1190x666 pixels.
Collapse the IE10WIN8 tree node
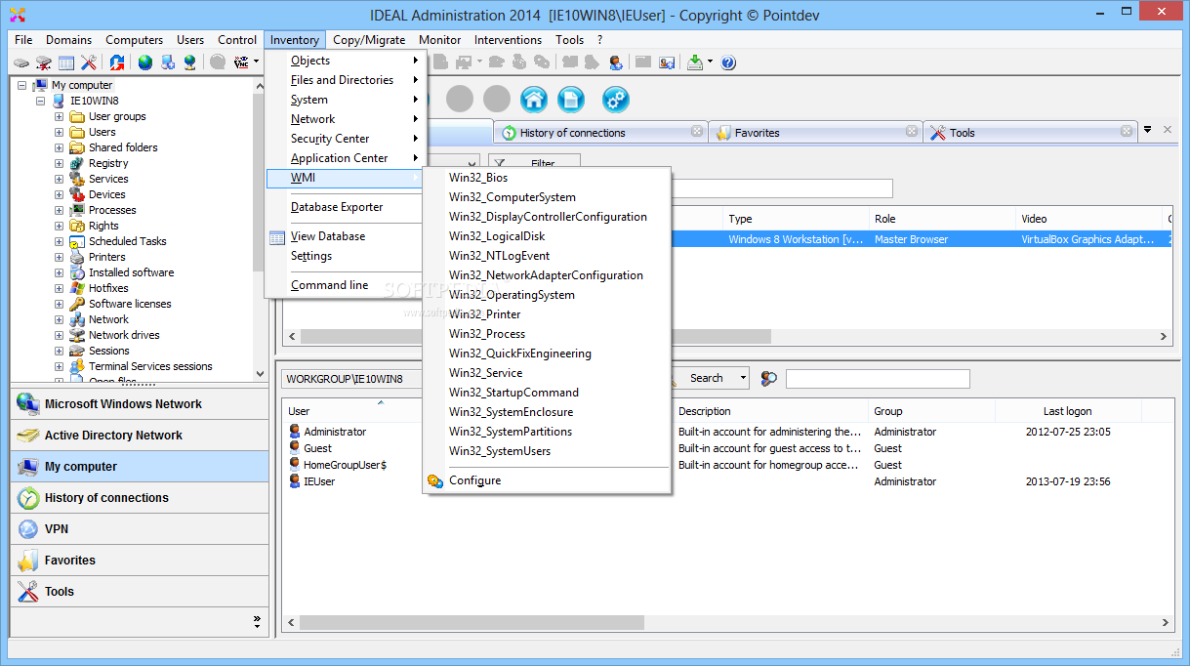pos(40,101)
